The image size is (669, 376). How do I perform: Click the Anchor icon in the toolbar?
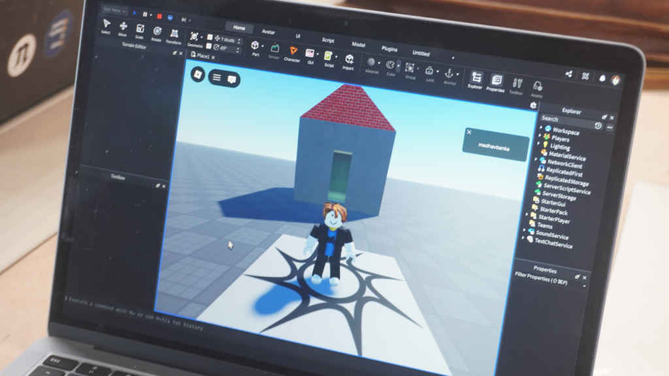[450, 74]
